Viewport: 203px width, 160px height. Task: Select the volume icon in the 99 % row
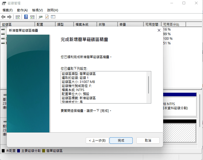(3, 34)
